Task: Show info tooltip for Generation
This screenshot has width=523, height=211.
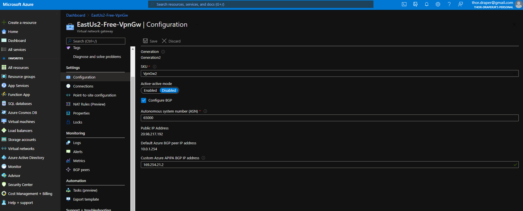Action: [163, 52]
